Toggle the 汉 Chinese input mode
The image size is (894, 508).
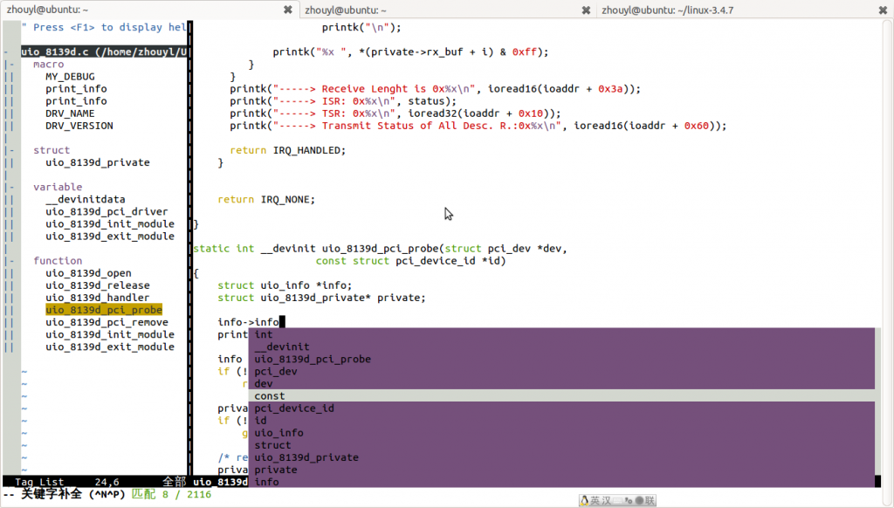pyautogui.click(x=606, y=500)
